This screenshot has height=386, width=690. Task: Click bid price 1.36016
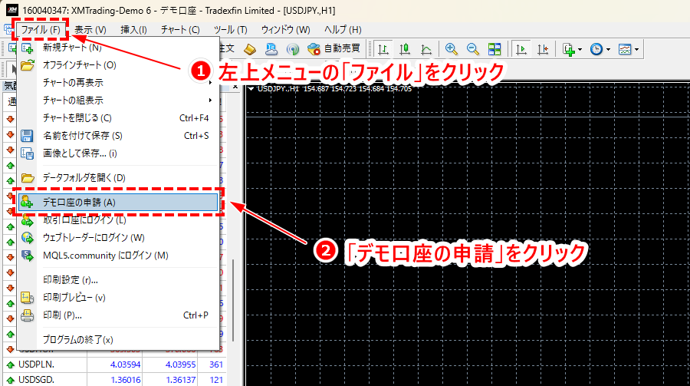click(126, 379)
